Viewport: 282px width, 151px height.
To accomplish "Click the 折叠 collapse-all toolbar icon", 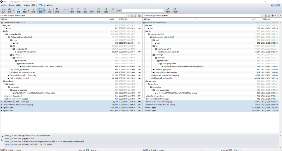I will [x=79, y=10].
